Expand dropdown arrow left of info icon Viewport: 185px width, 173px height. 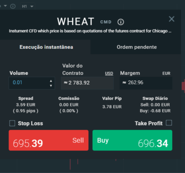click(x=5, y=6)
